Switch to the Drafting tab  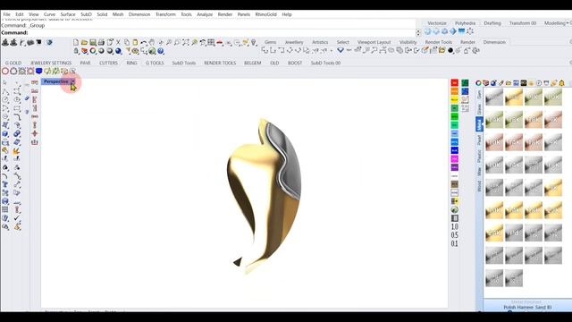click(x=492, y=23)
